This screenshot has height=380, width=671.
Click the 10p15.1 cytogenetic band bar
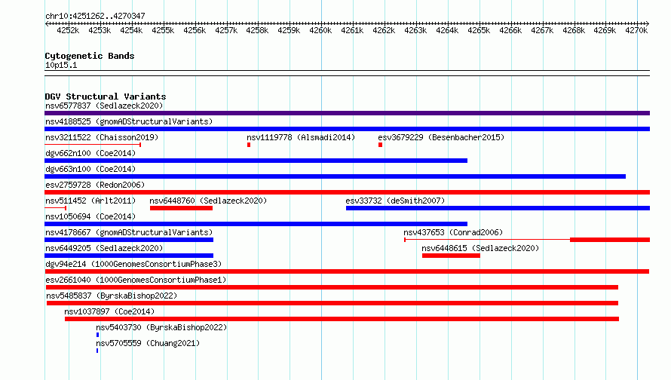[347, 73]
